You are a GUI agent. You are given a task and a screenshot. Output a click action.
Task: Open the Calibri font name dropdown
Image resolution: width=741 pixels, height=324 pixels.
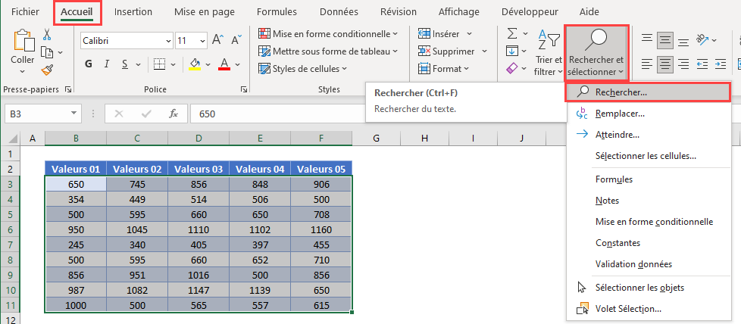[x=169, y=41]
